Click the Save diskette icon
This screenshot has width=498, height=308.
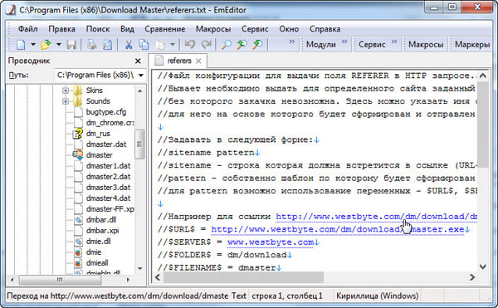(x=71, y=45)
